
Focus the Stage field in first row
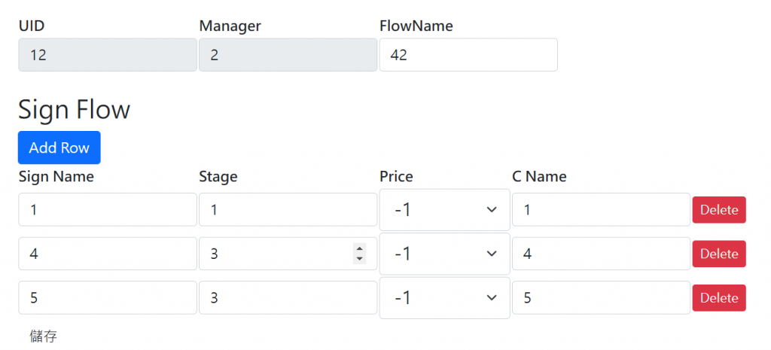click(x=288, y=210)
